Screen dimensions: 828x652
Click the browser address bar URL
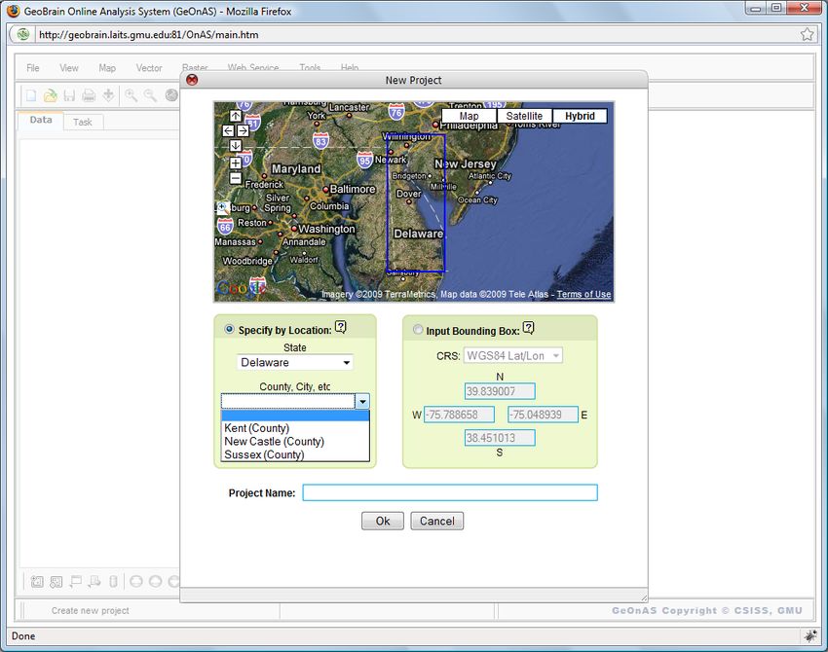tap(149, 35)
